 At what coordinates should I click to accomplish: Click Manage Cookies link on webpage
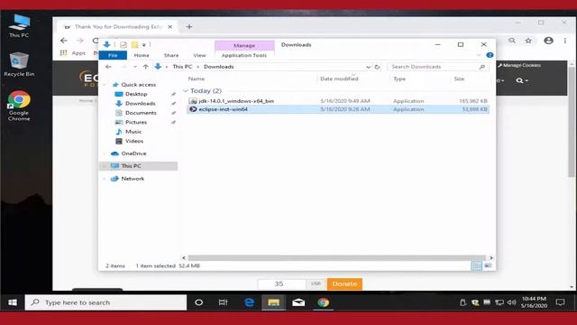(519, 65)
